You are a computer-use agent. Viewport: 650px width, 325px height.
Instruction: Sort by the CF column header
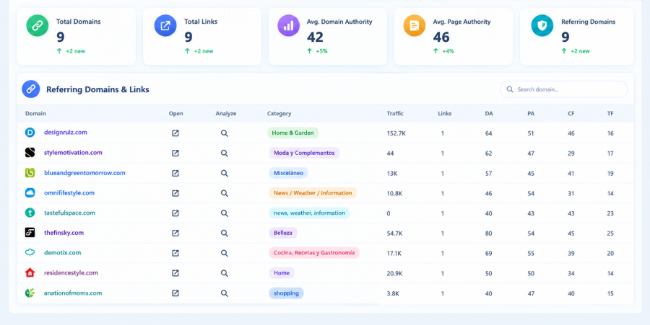tap(571, 113)
